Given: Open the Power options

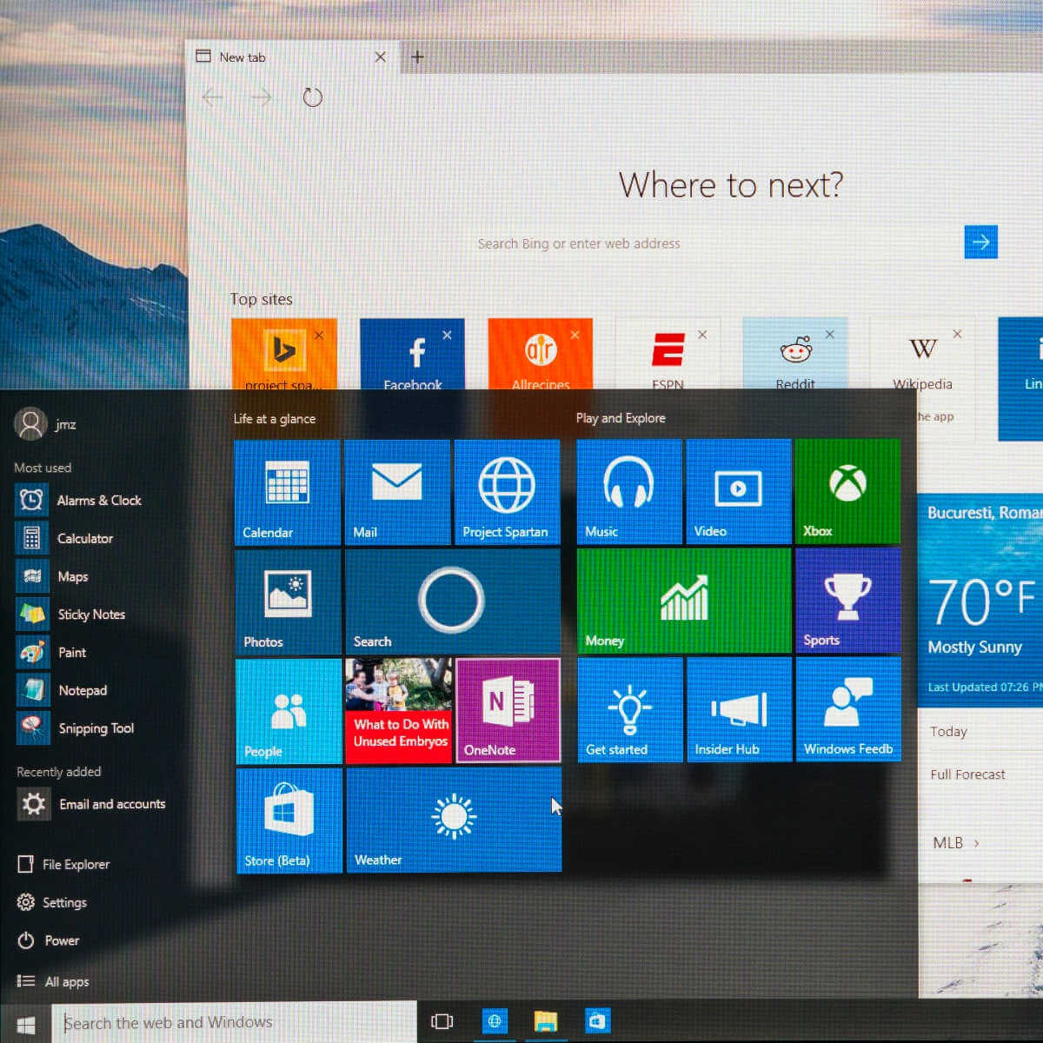Looking at the screenshot, I should (49, 940).
